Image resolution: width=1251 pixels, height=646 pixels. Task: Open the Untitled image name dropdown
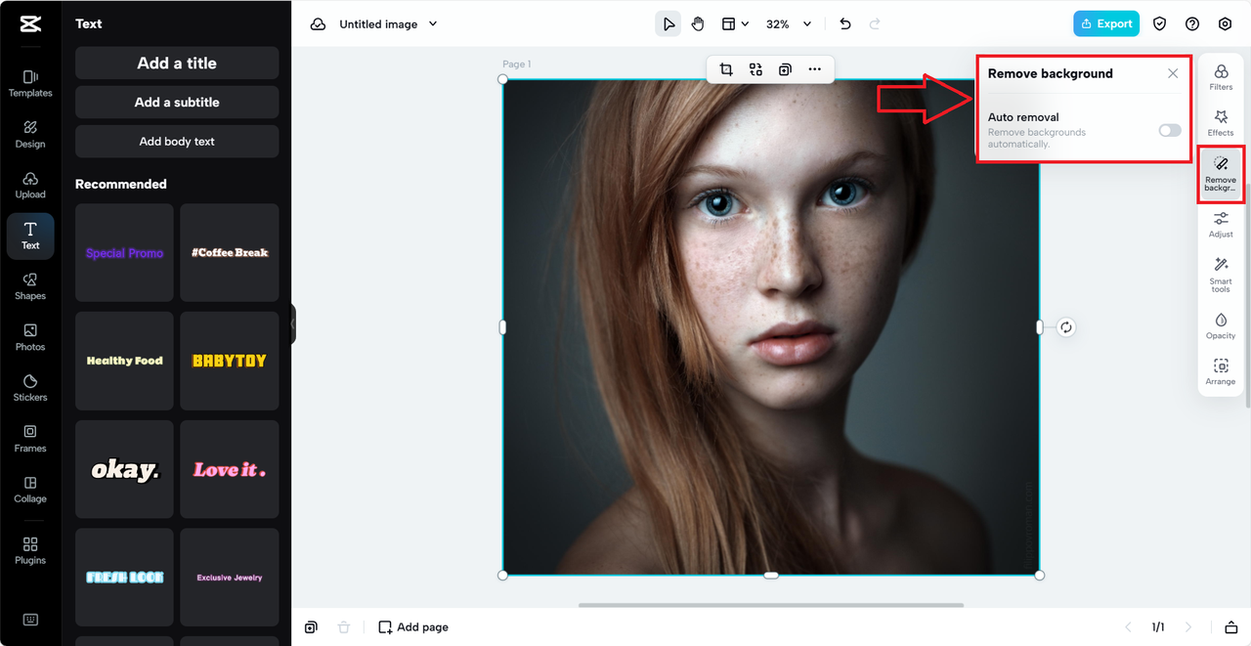coord(388,24)
